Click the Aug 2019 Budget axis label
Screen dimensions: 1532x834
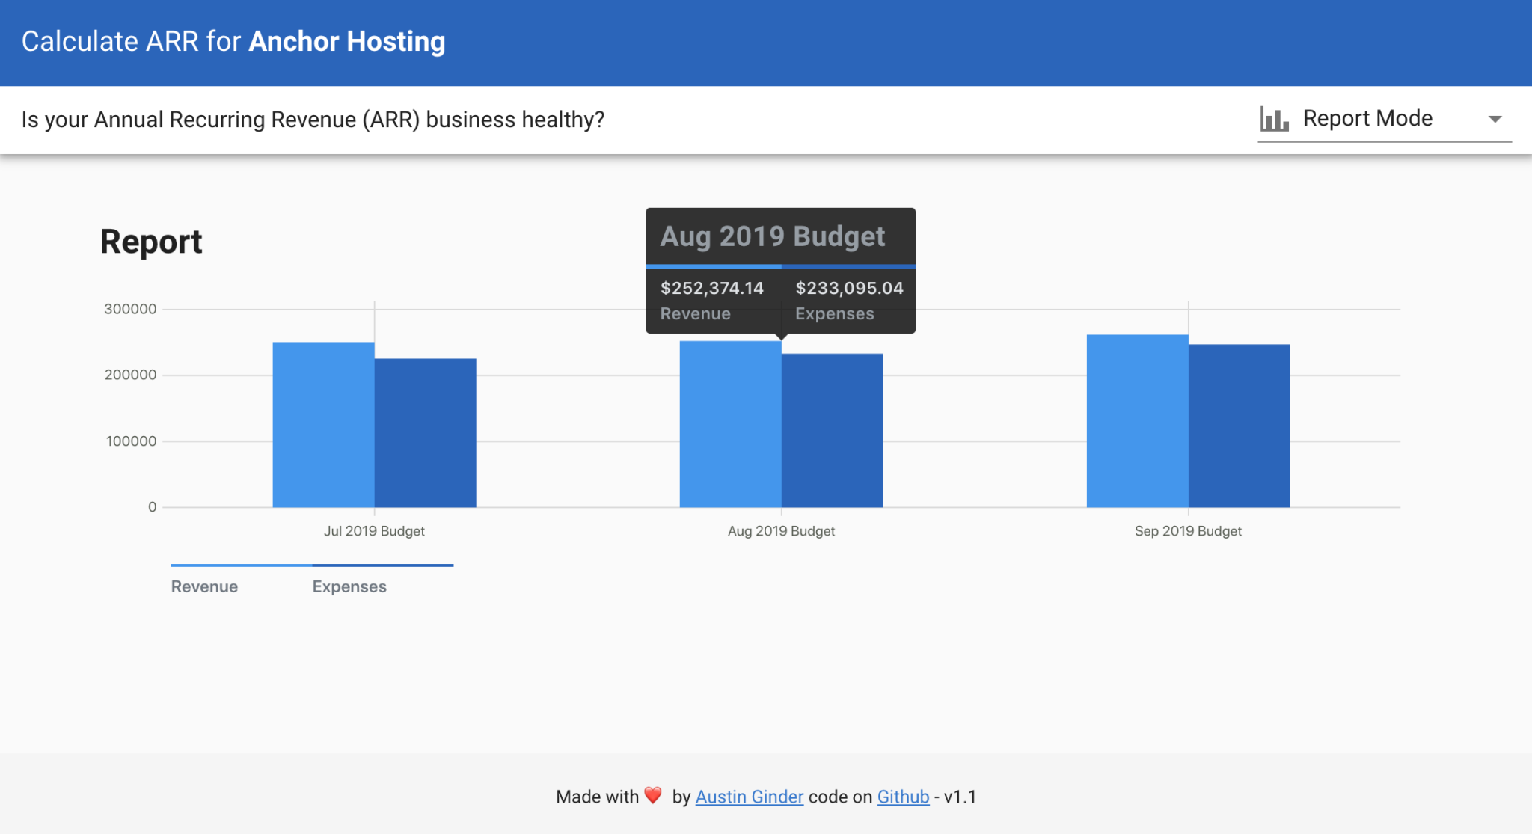click(x=781, y=531)
